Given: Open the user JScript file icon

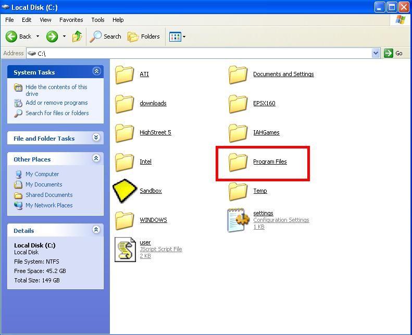Looking at the screenshot, I should (x=125, y=249).
